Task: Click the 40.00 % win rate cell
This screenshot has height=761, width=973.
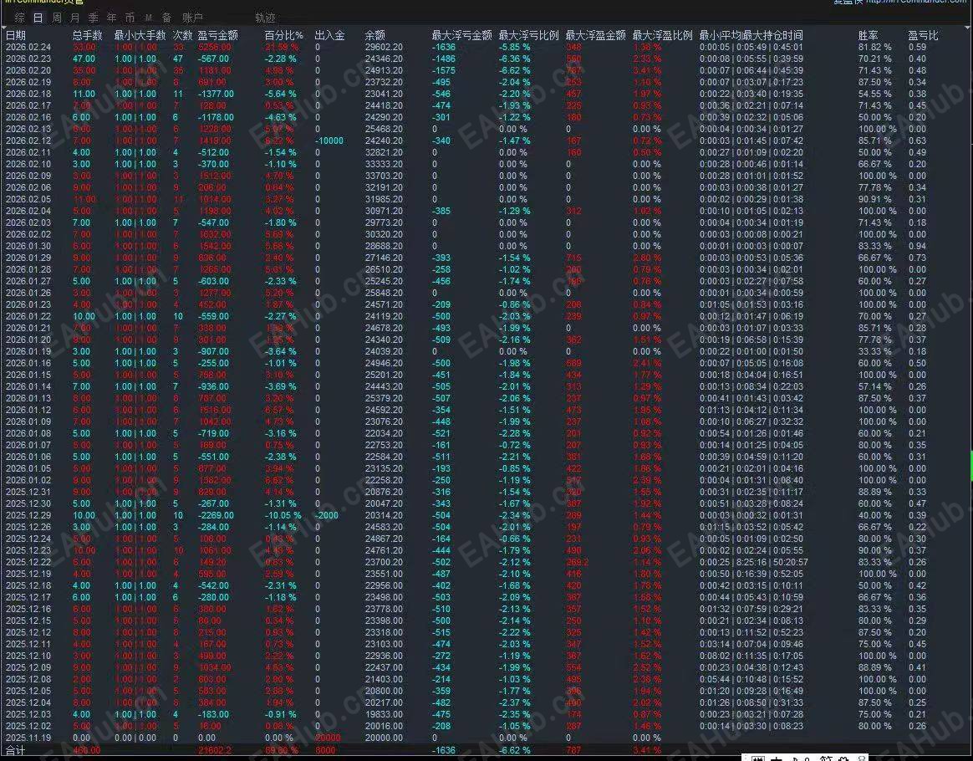Action: [x=875, y=515]
